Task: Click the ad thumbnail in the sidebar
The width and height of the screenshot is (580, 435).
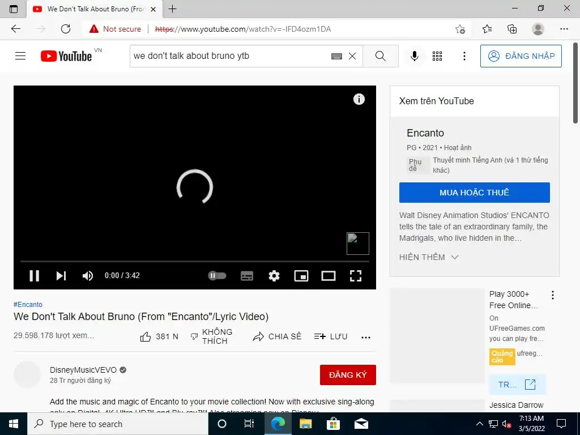Action: click(x=437, y=335)
